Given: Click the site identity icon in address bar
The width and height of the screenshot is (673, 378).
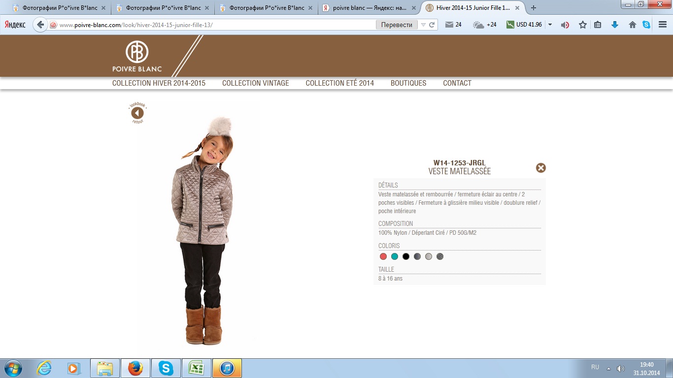Looking at the screenshot, I should [x=53, y=25].
